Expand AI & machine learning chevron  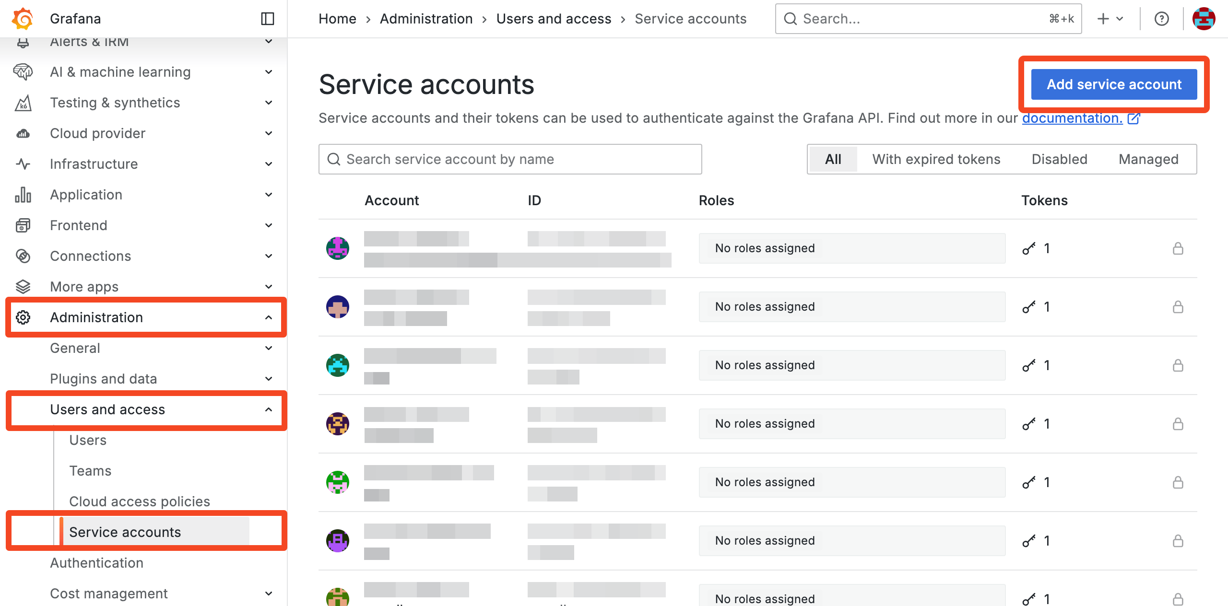click(x=269, y=72)
